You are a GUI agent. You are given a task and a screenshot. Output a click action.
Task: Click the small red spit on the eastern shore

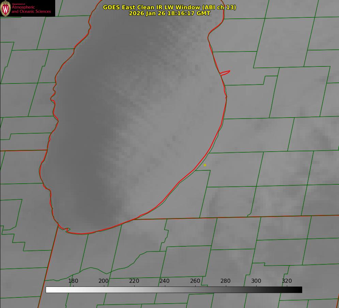pos(226,72)
